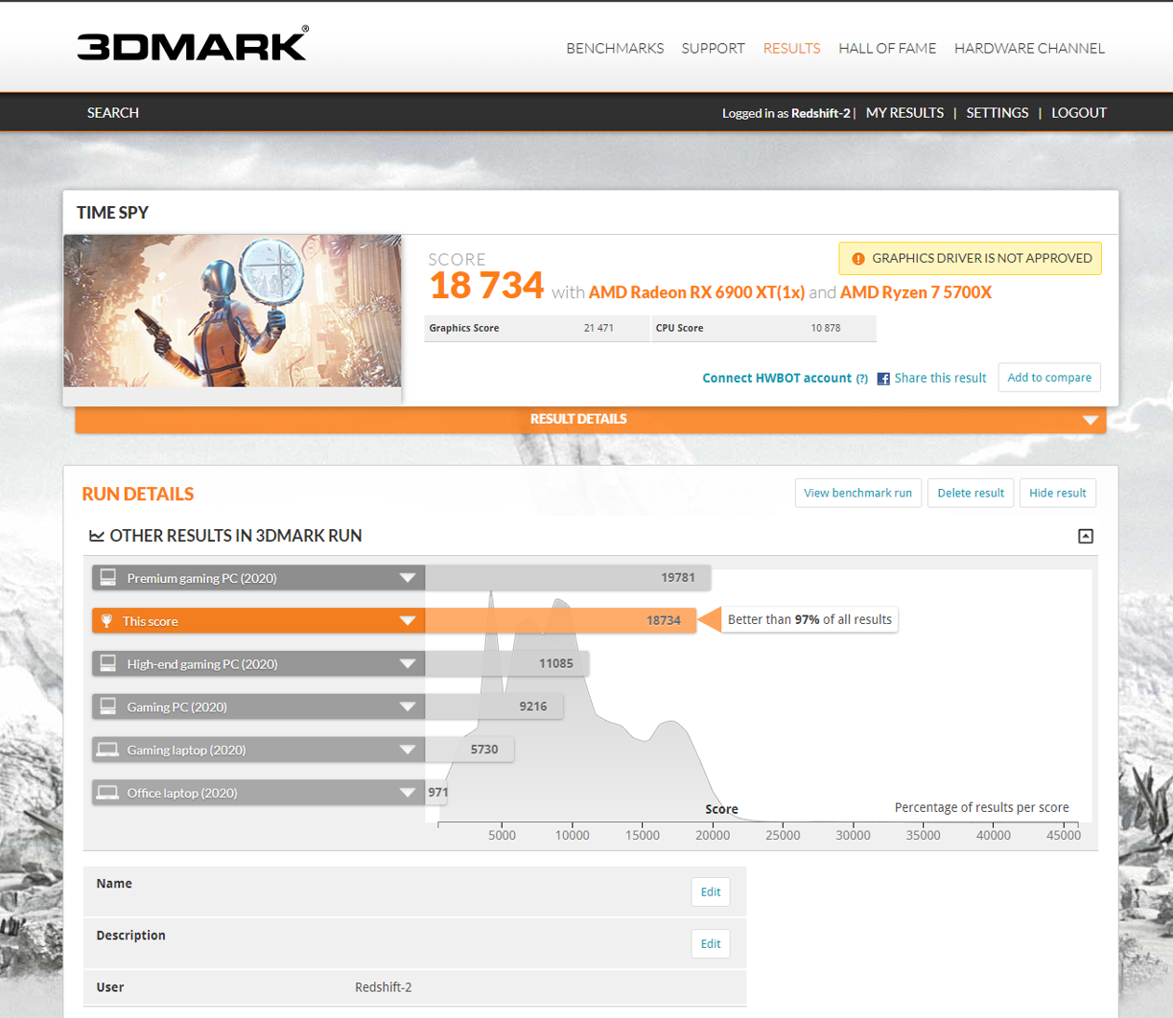The height and width of the screenshot is (1018, 1173).
Task: Click the Result Details orange bar
Action: point(591,420)
